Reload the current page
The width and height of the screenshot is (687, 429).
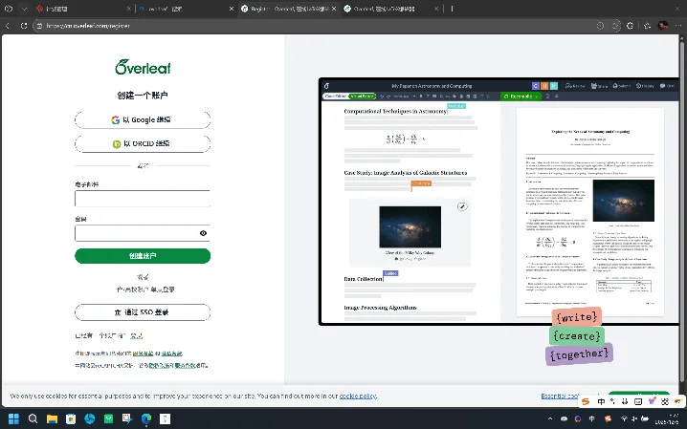click(24, 26)
